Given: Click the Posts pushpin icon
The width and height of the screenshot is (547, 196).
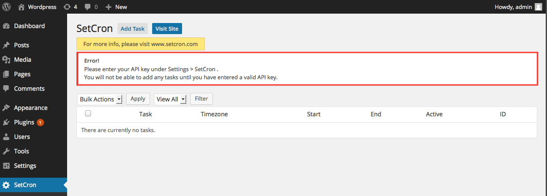Looking at the screenshot, I should pos(6,45).
